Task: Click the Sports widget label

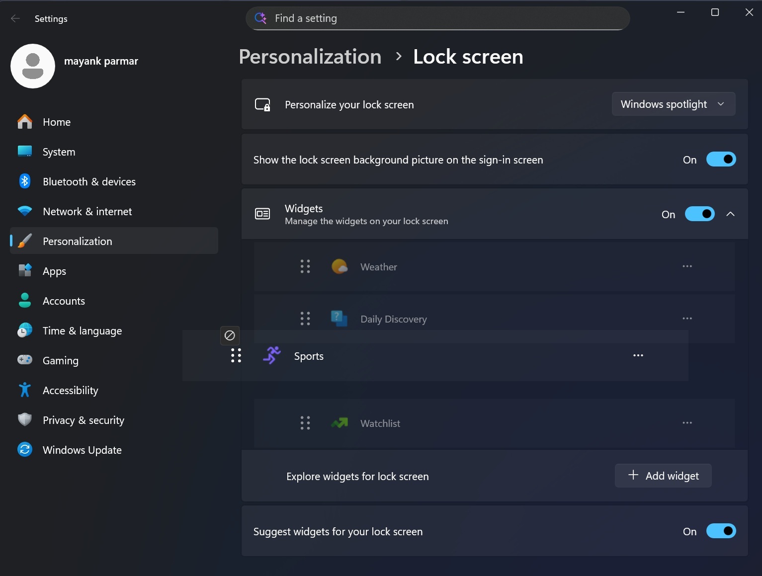Action: pos(309,356)
